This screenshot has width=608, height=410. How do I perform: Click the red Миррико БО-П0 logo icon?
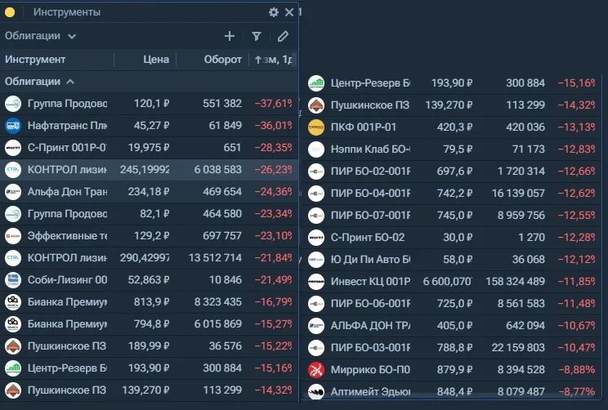pyautogui.click(x=316, y=370)
